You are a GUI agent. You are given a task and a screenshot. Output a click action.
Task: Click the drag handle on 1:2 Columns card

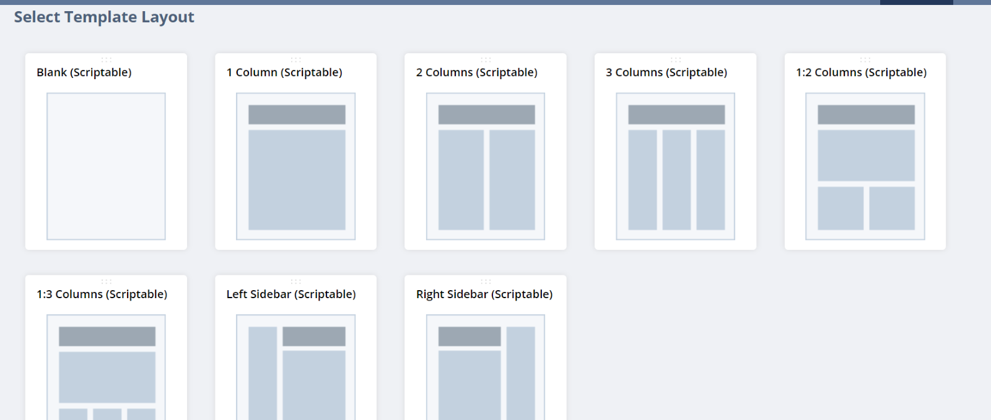click(x=865, y=60)
